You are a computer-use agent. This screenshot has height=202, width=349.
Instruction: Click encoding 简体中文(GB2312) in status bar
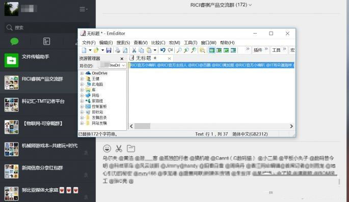pyautogui.click(x=250, y=134)
